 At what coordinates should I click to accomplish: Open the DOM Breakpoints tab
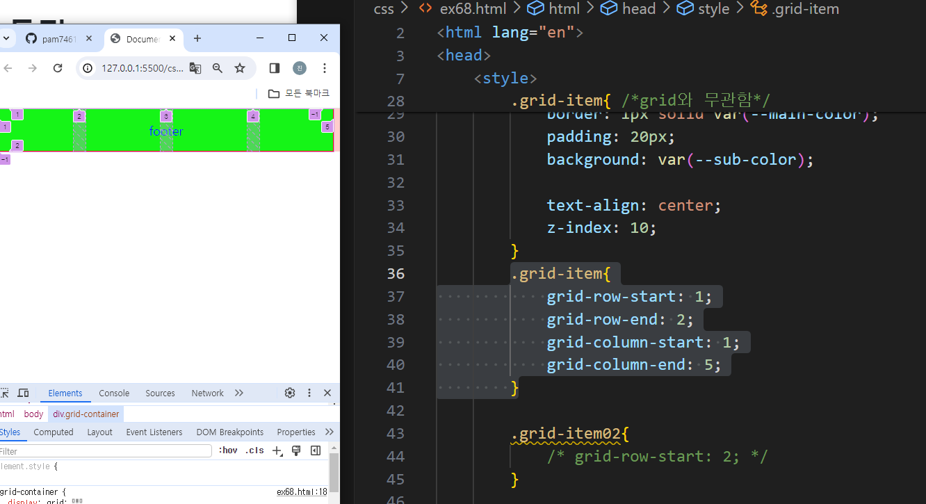230,432
